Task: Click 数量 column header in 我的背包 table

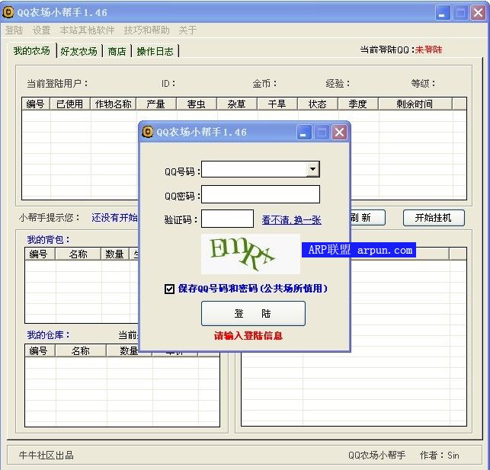Action: click(x=114, y=254)
